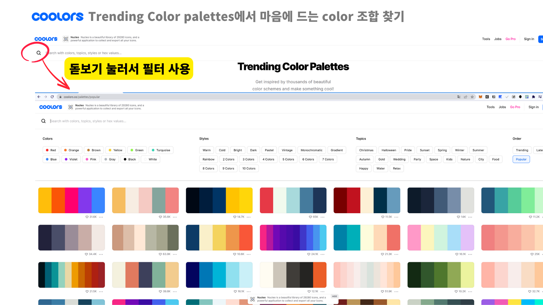Select the red swatch in the 65K palette
This screenshot has width=543, height=305.
[266, 200]
